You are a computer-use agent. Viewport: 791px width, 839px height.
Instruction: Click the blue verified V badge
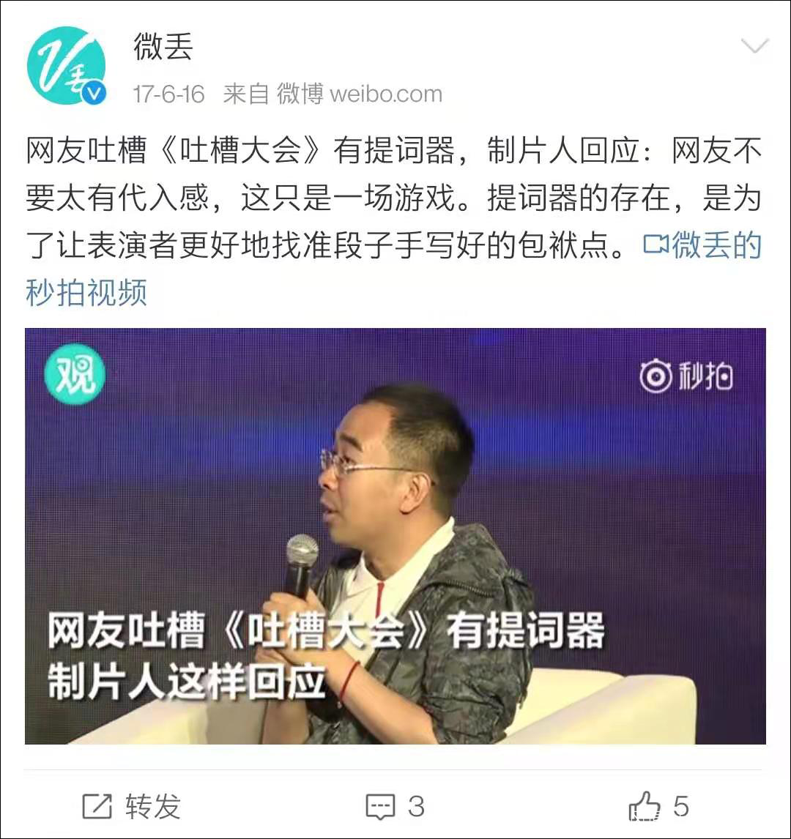pos(94,94)
